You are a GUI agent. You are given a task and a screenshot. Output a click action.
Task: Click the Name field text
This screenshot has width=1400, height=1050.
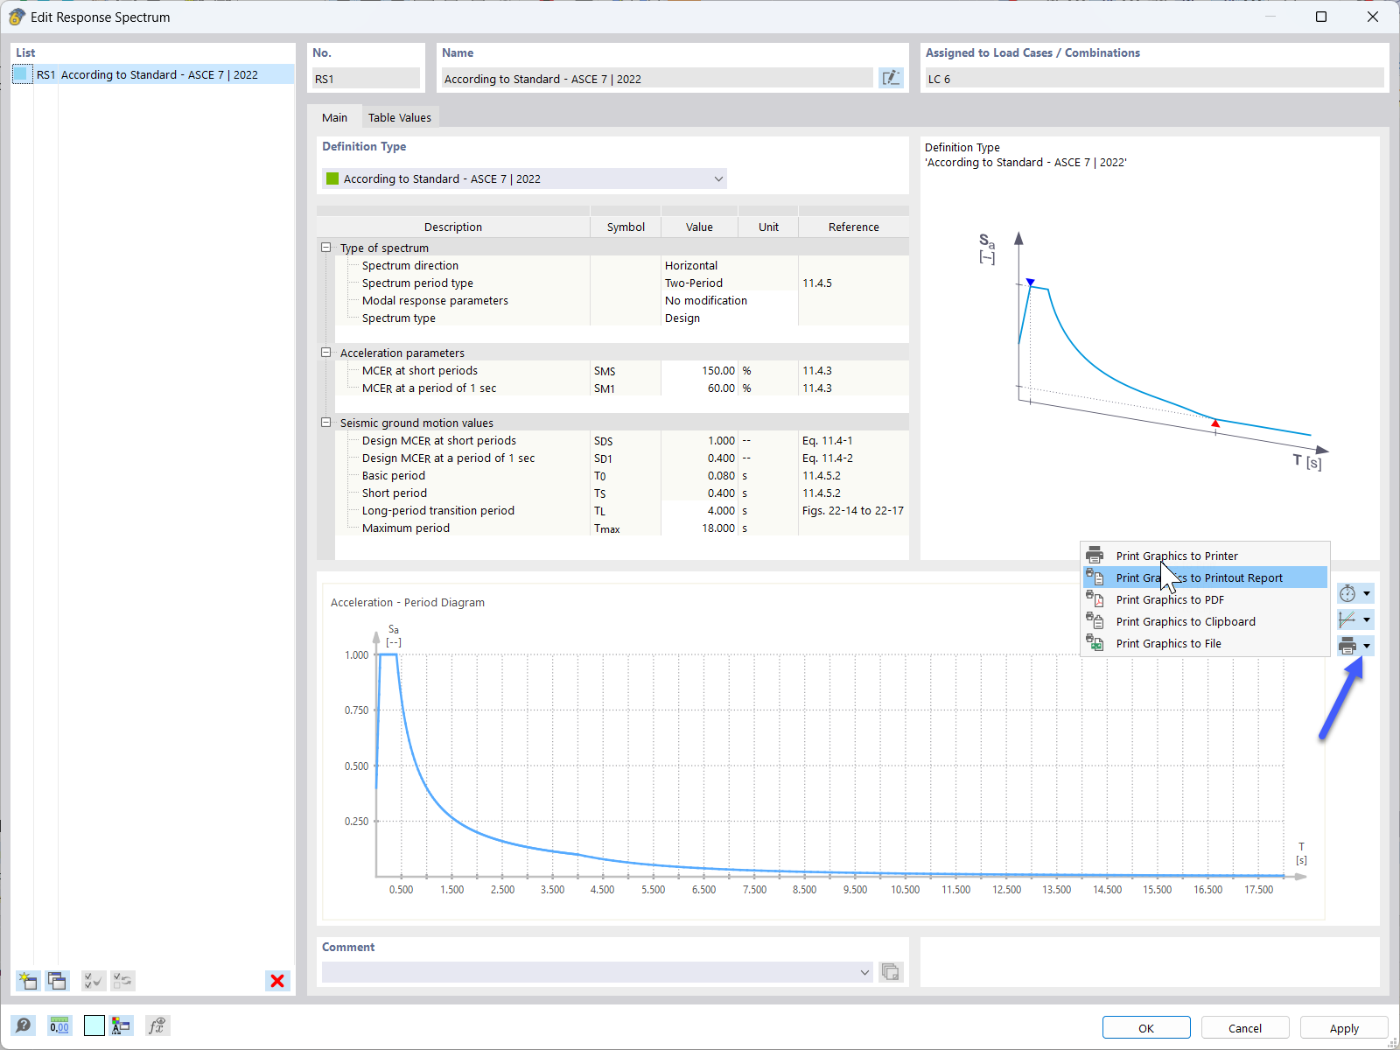[542, 79]
